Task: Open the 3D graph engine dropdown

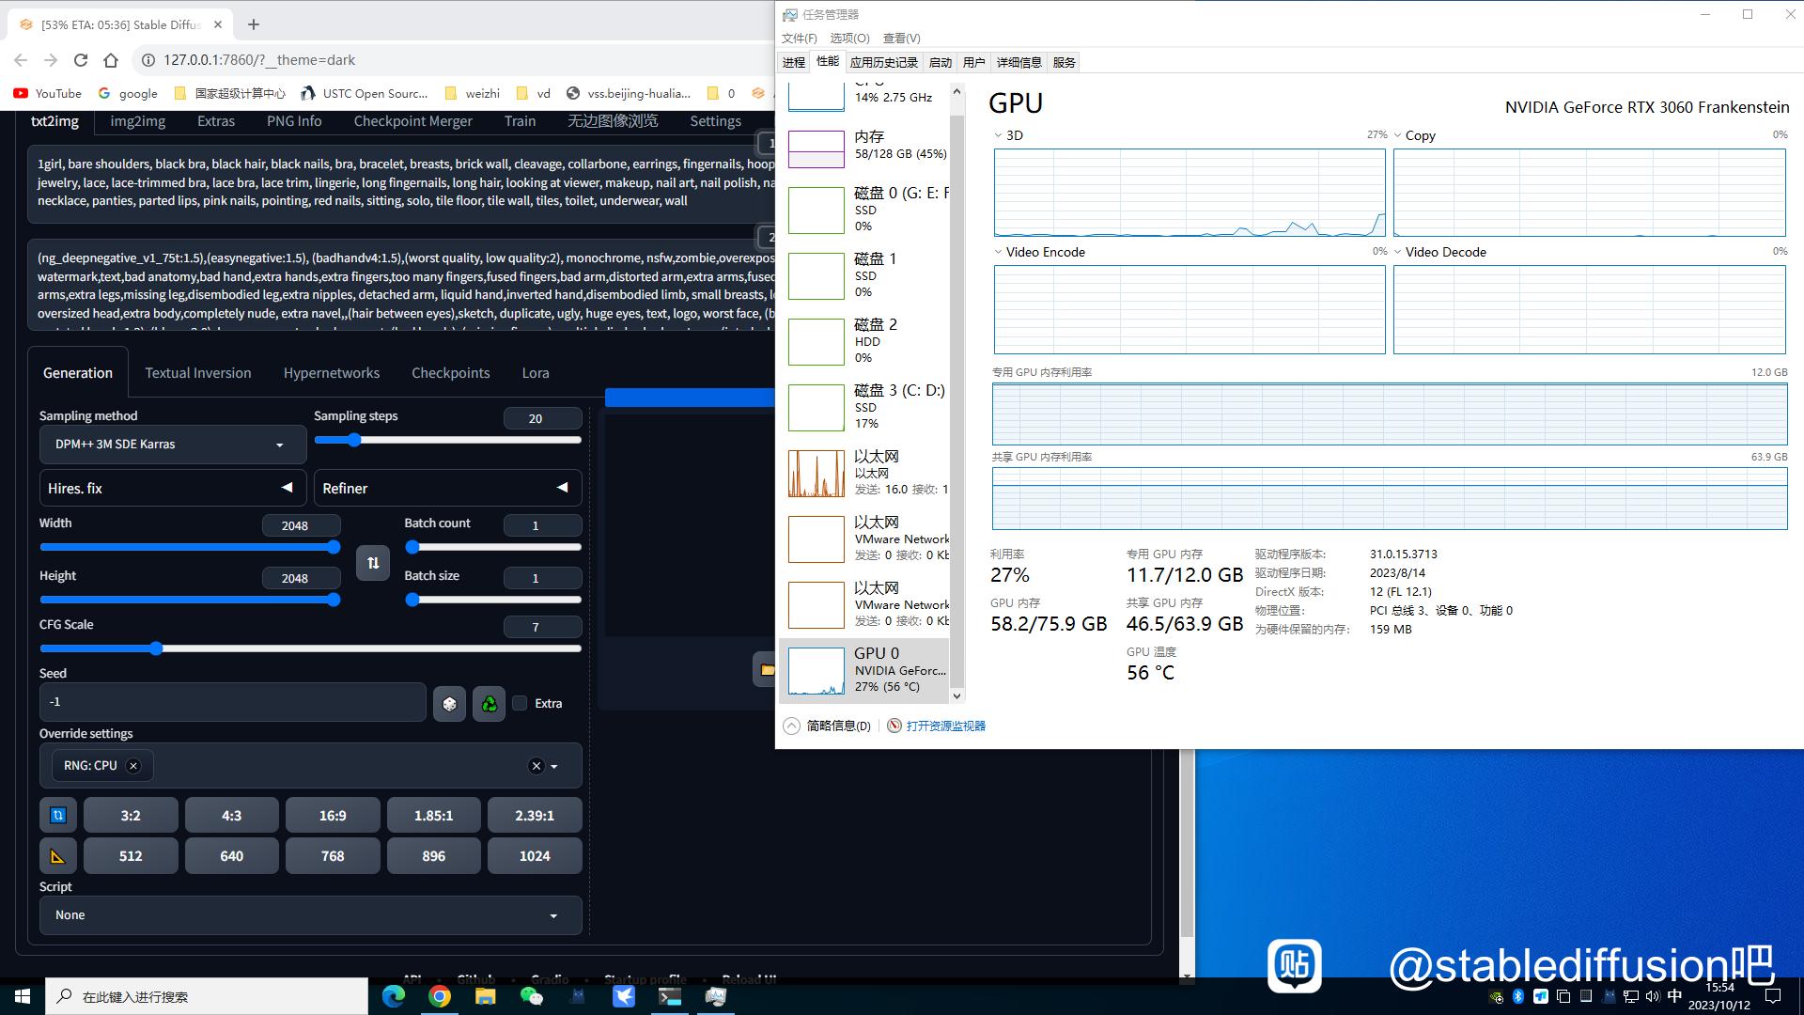Action: 998,135
